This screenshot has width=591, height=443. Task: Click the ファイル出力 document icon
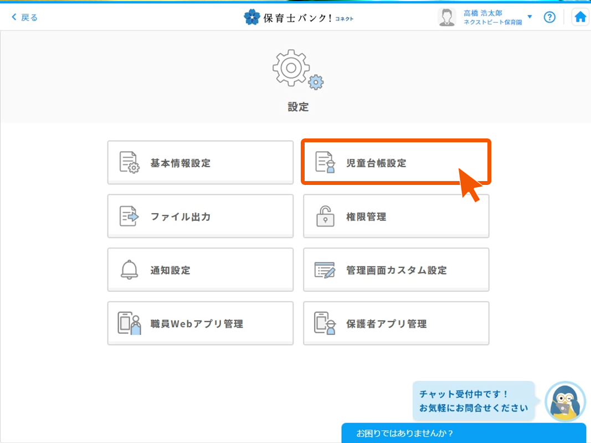point(129,217)
